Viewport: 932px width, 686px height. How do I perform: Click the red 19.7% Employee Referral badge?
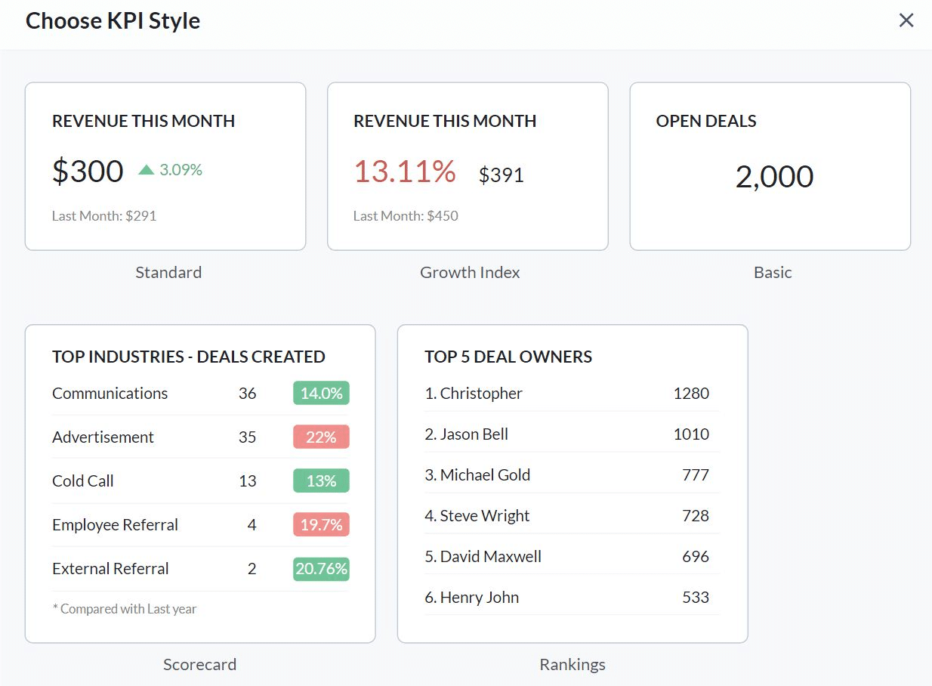(x=321, y=524)
